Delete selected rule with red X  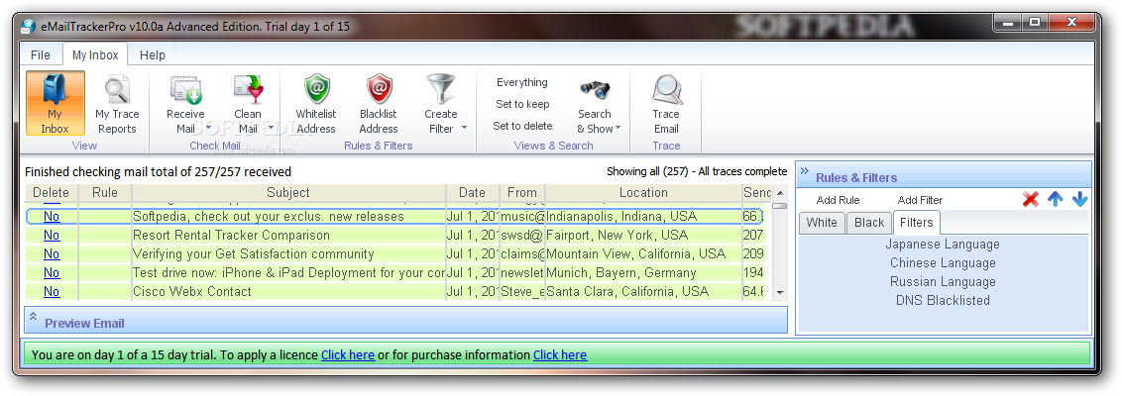(1031, 199)
